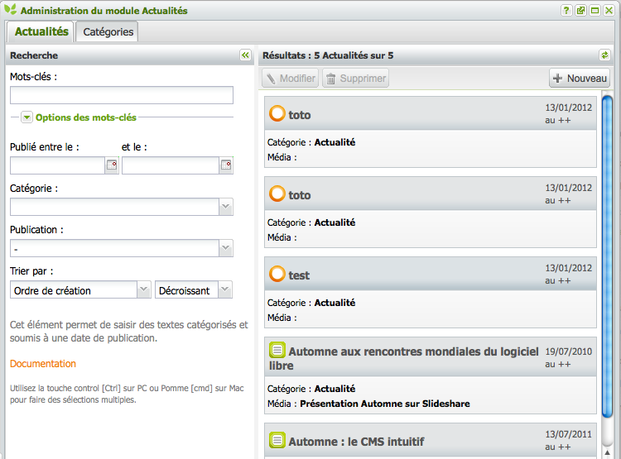The height and width of the screenshot is (459, 621).
Task: Click green icon of Automne : le CMS intuitif
Action: [277, 441]
